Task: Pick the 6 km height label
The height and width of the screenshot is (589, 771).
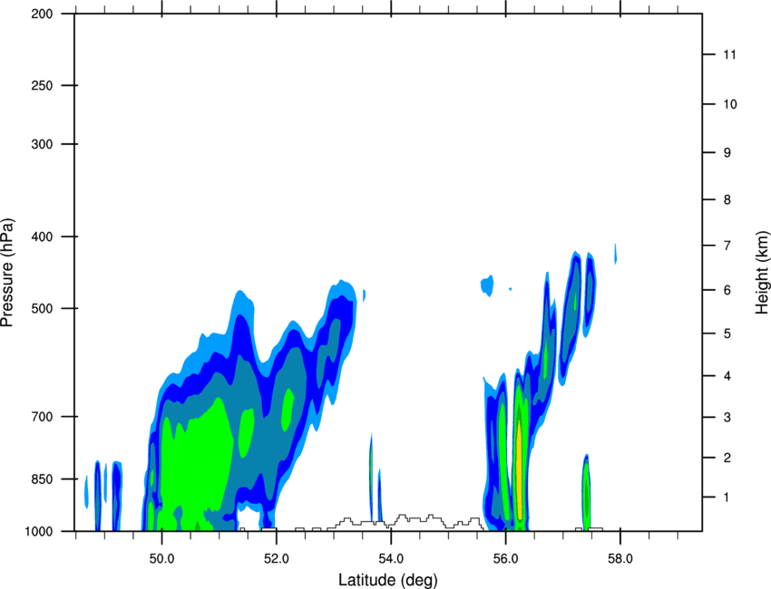Action: (x=727, y=290)
